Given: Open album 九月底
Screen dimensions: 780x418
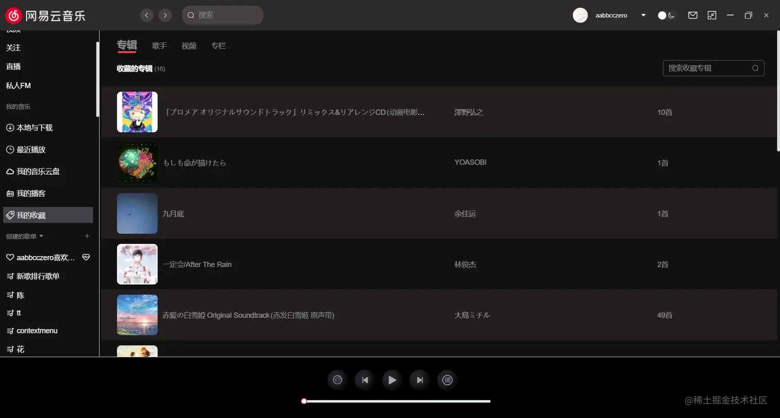Looking at the screenshot, I should 173,213.
